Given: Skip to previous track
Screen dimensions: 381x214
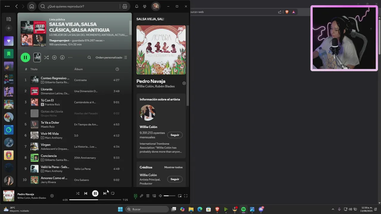Looking at the screenshot, I should point(86,193).
